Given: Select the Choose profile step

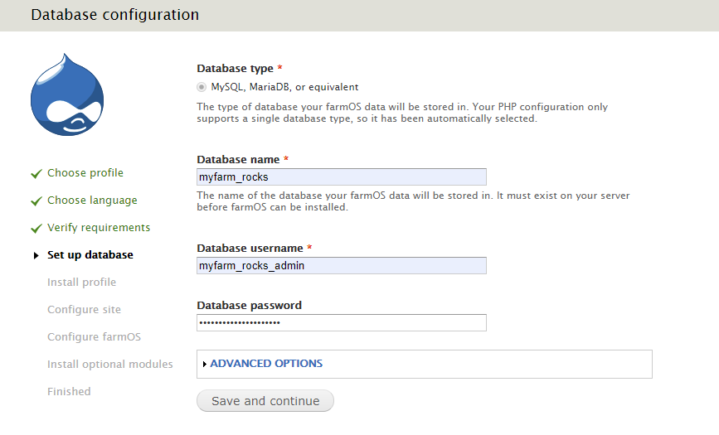Looking at the screenshot, I should click(x=85, y=173).
